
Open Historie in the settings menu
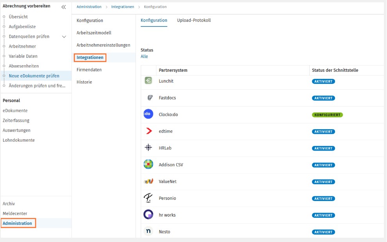(x=84, y=82)
